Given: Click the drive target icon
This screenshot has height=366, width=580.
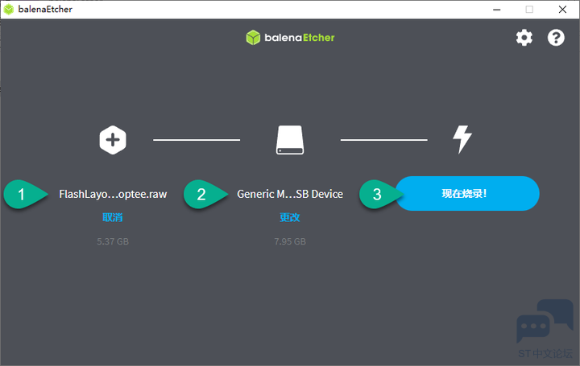Looking at the screenshot, I should click(x=290, y=140).
